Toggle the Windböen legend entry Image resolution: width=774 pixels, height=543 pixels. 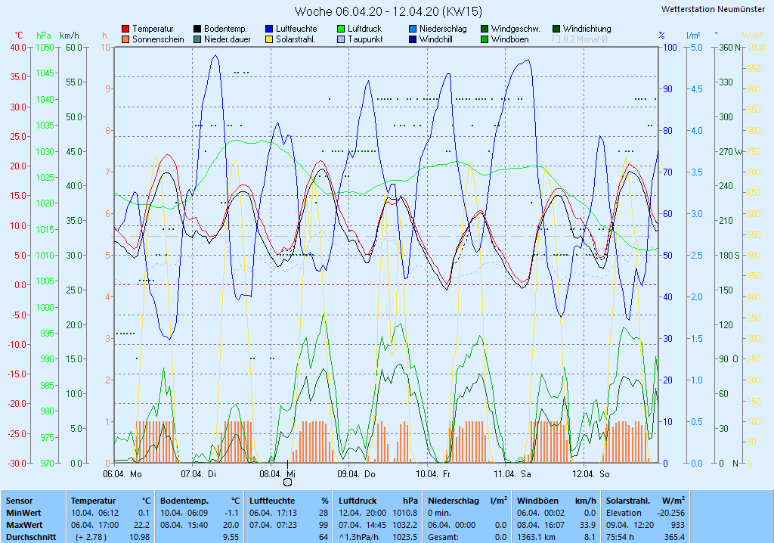[x=485, y=39]
